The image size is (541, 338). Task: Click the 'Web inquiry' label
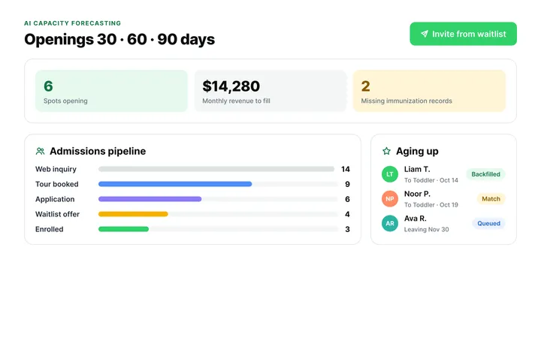click(56, 169)
